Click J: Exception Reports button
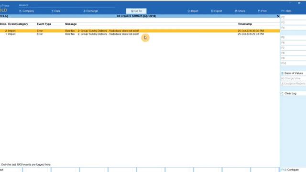The height and width of the screenshot is (172, 306). 293,84
